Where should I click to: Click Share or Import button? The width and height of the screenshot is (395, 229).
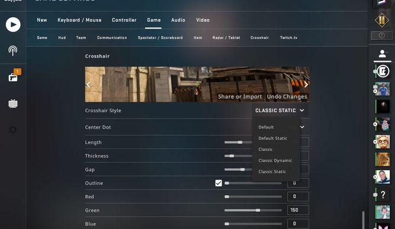tap(240, 97)
